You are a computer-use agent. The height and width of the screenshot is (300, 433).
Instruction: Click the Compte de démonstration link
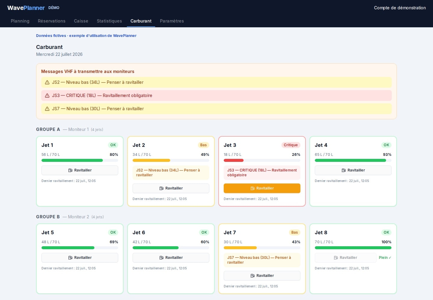click(x=400, y=8)
